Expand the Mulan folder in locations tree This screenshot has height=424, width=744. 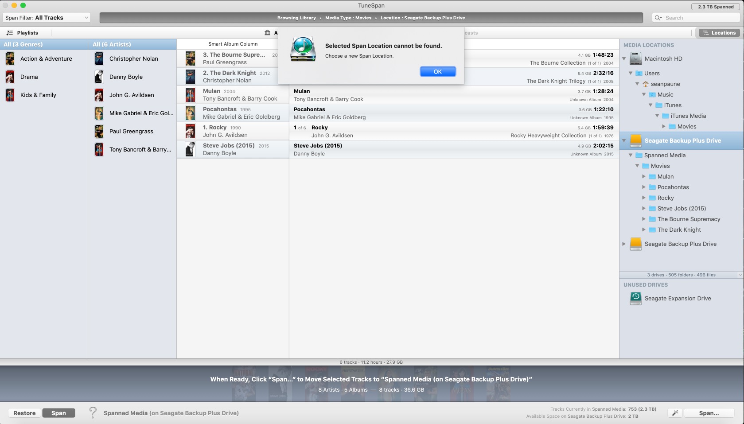[644, 176]
